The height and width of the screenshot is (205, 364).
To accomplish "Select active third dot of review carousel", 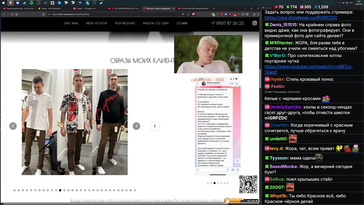I will coord(214,183).
